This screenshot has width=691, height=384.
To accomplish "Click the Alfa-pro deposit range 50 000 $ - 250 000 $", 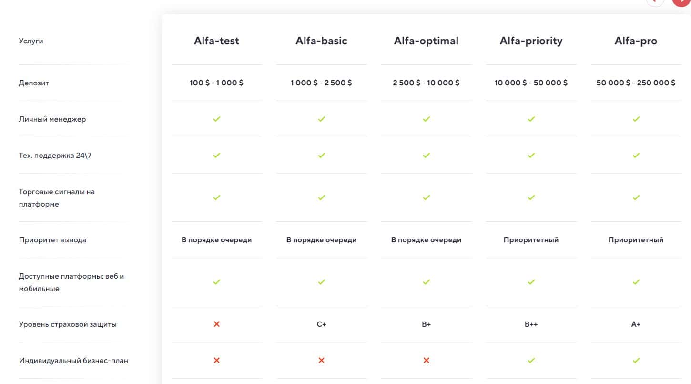I will click(636, 83).
